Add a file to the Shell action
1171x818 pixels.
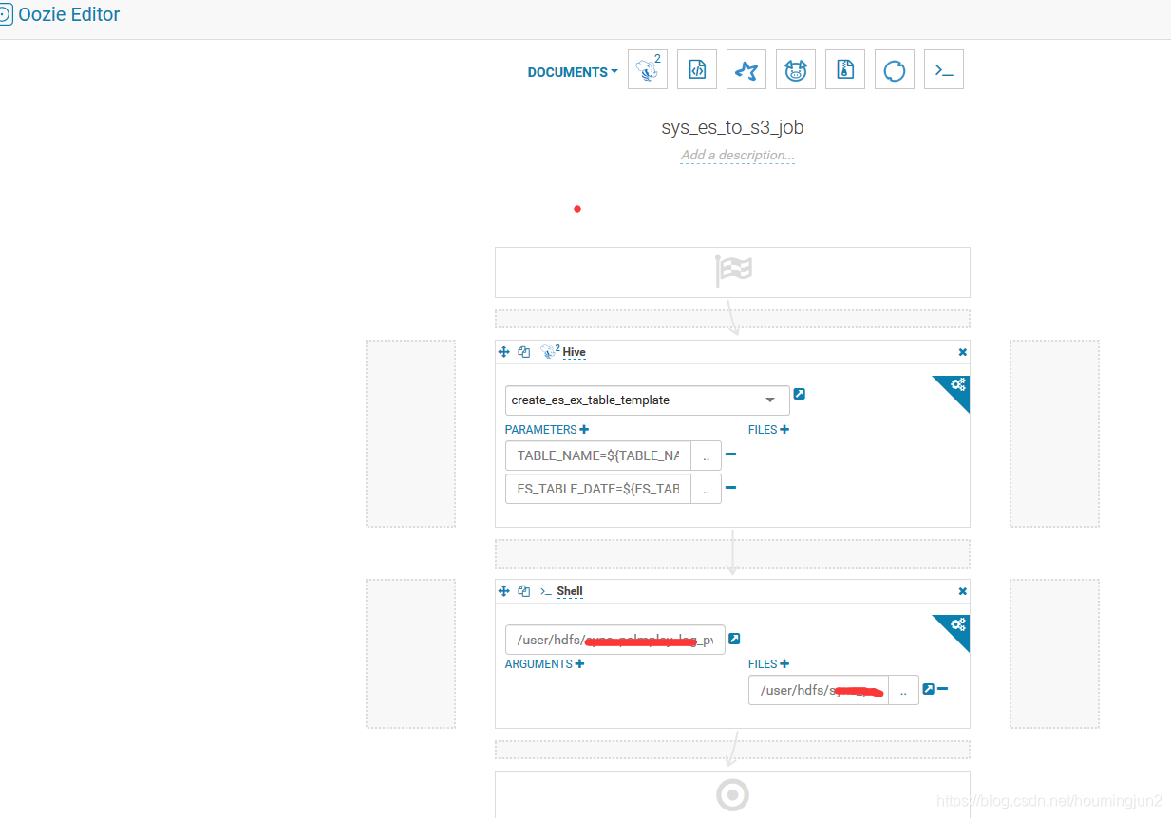coord(786,663)
